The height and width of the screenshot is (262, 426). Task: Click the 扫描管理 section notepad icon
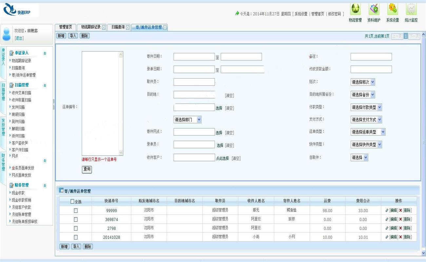click(11, 85)
